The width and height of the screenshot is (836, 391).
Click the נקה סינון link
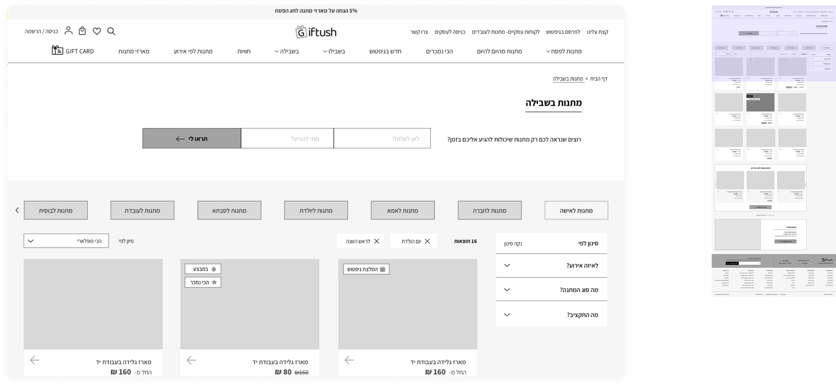click(x=513, y=243)
